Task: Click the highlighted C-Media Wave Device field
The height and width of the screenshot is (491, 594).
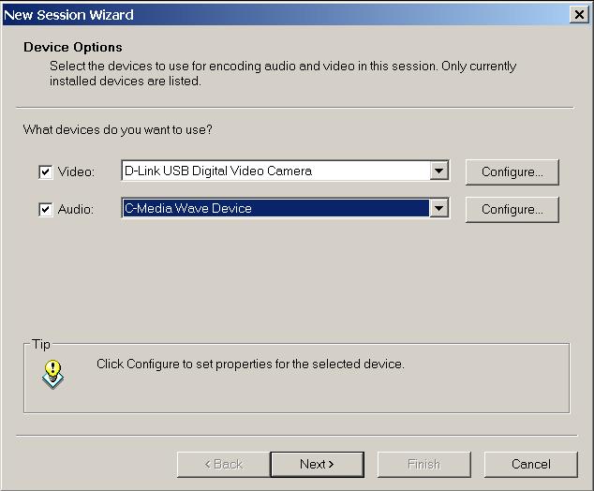Action: coord(275,209)
